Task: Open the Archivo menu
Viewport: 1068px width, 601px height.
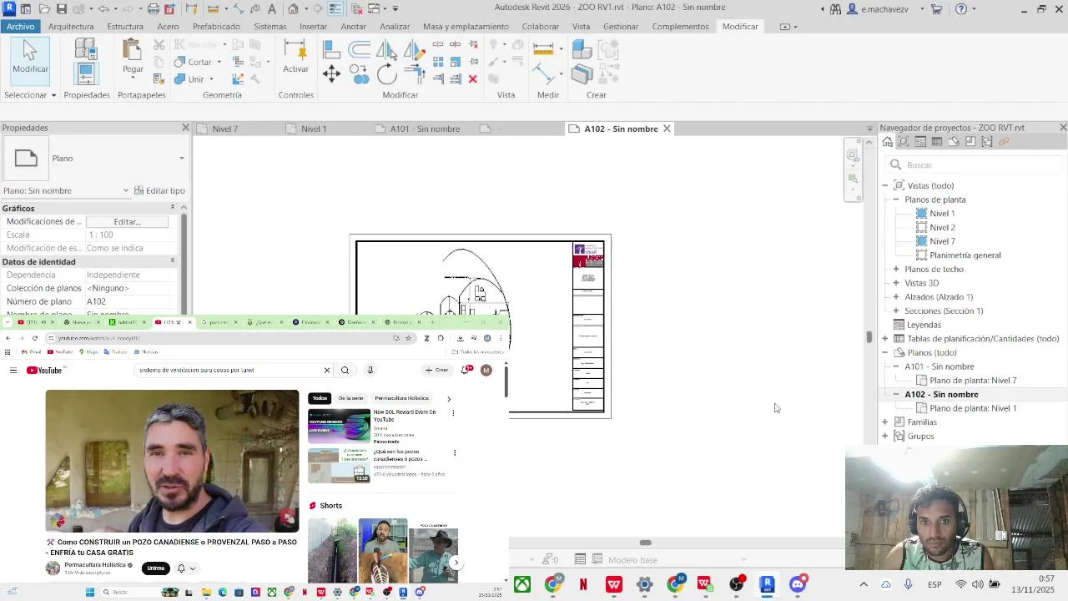Action: click(x=20, y=27)
